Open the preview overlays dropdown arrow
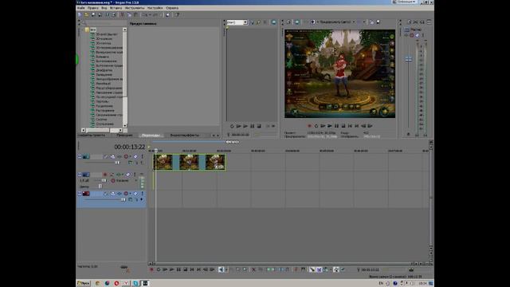Screen dimensions: 510x287 (363, 22)
